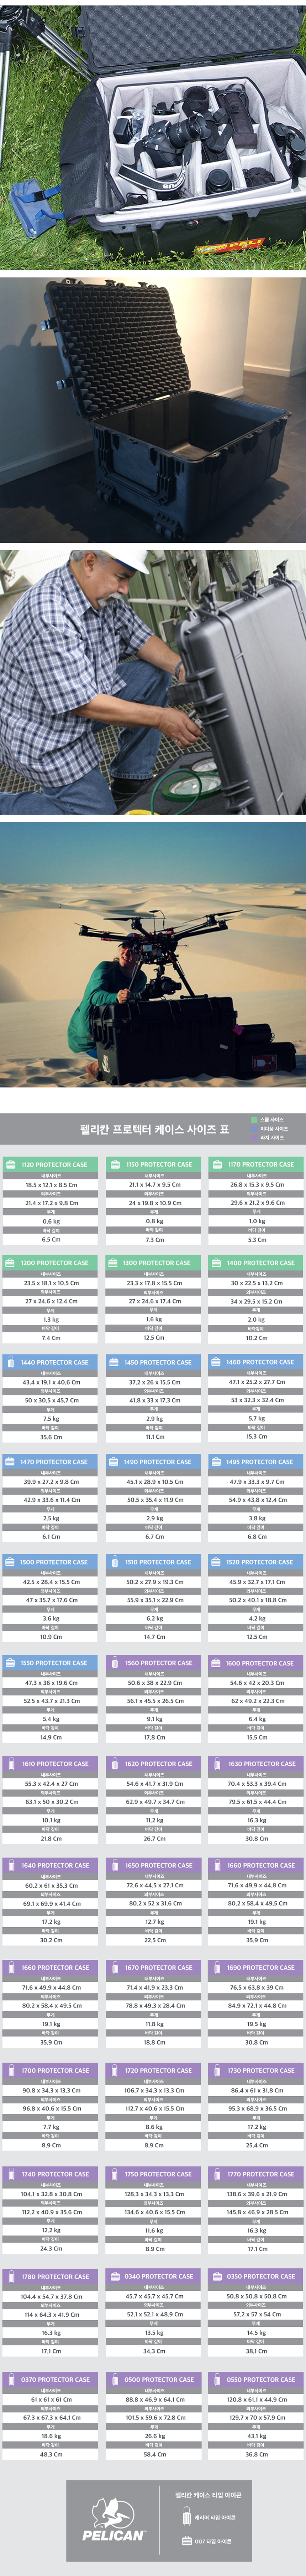Click the case icon on 0370 Protector Case header

11,2380
